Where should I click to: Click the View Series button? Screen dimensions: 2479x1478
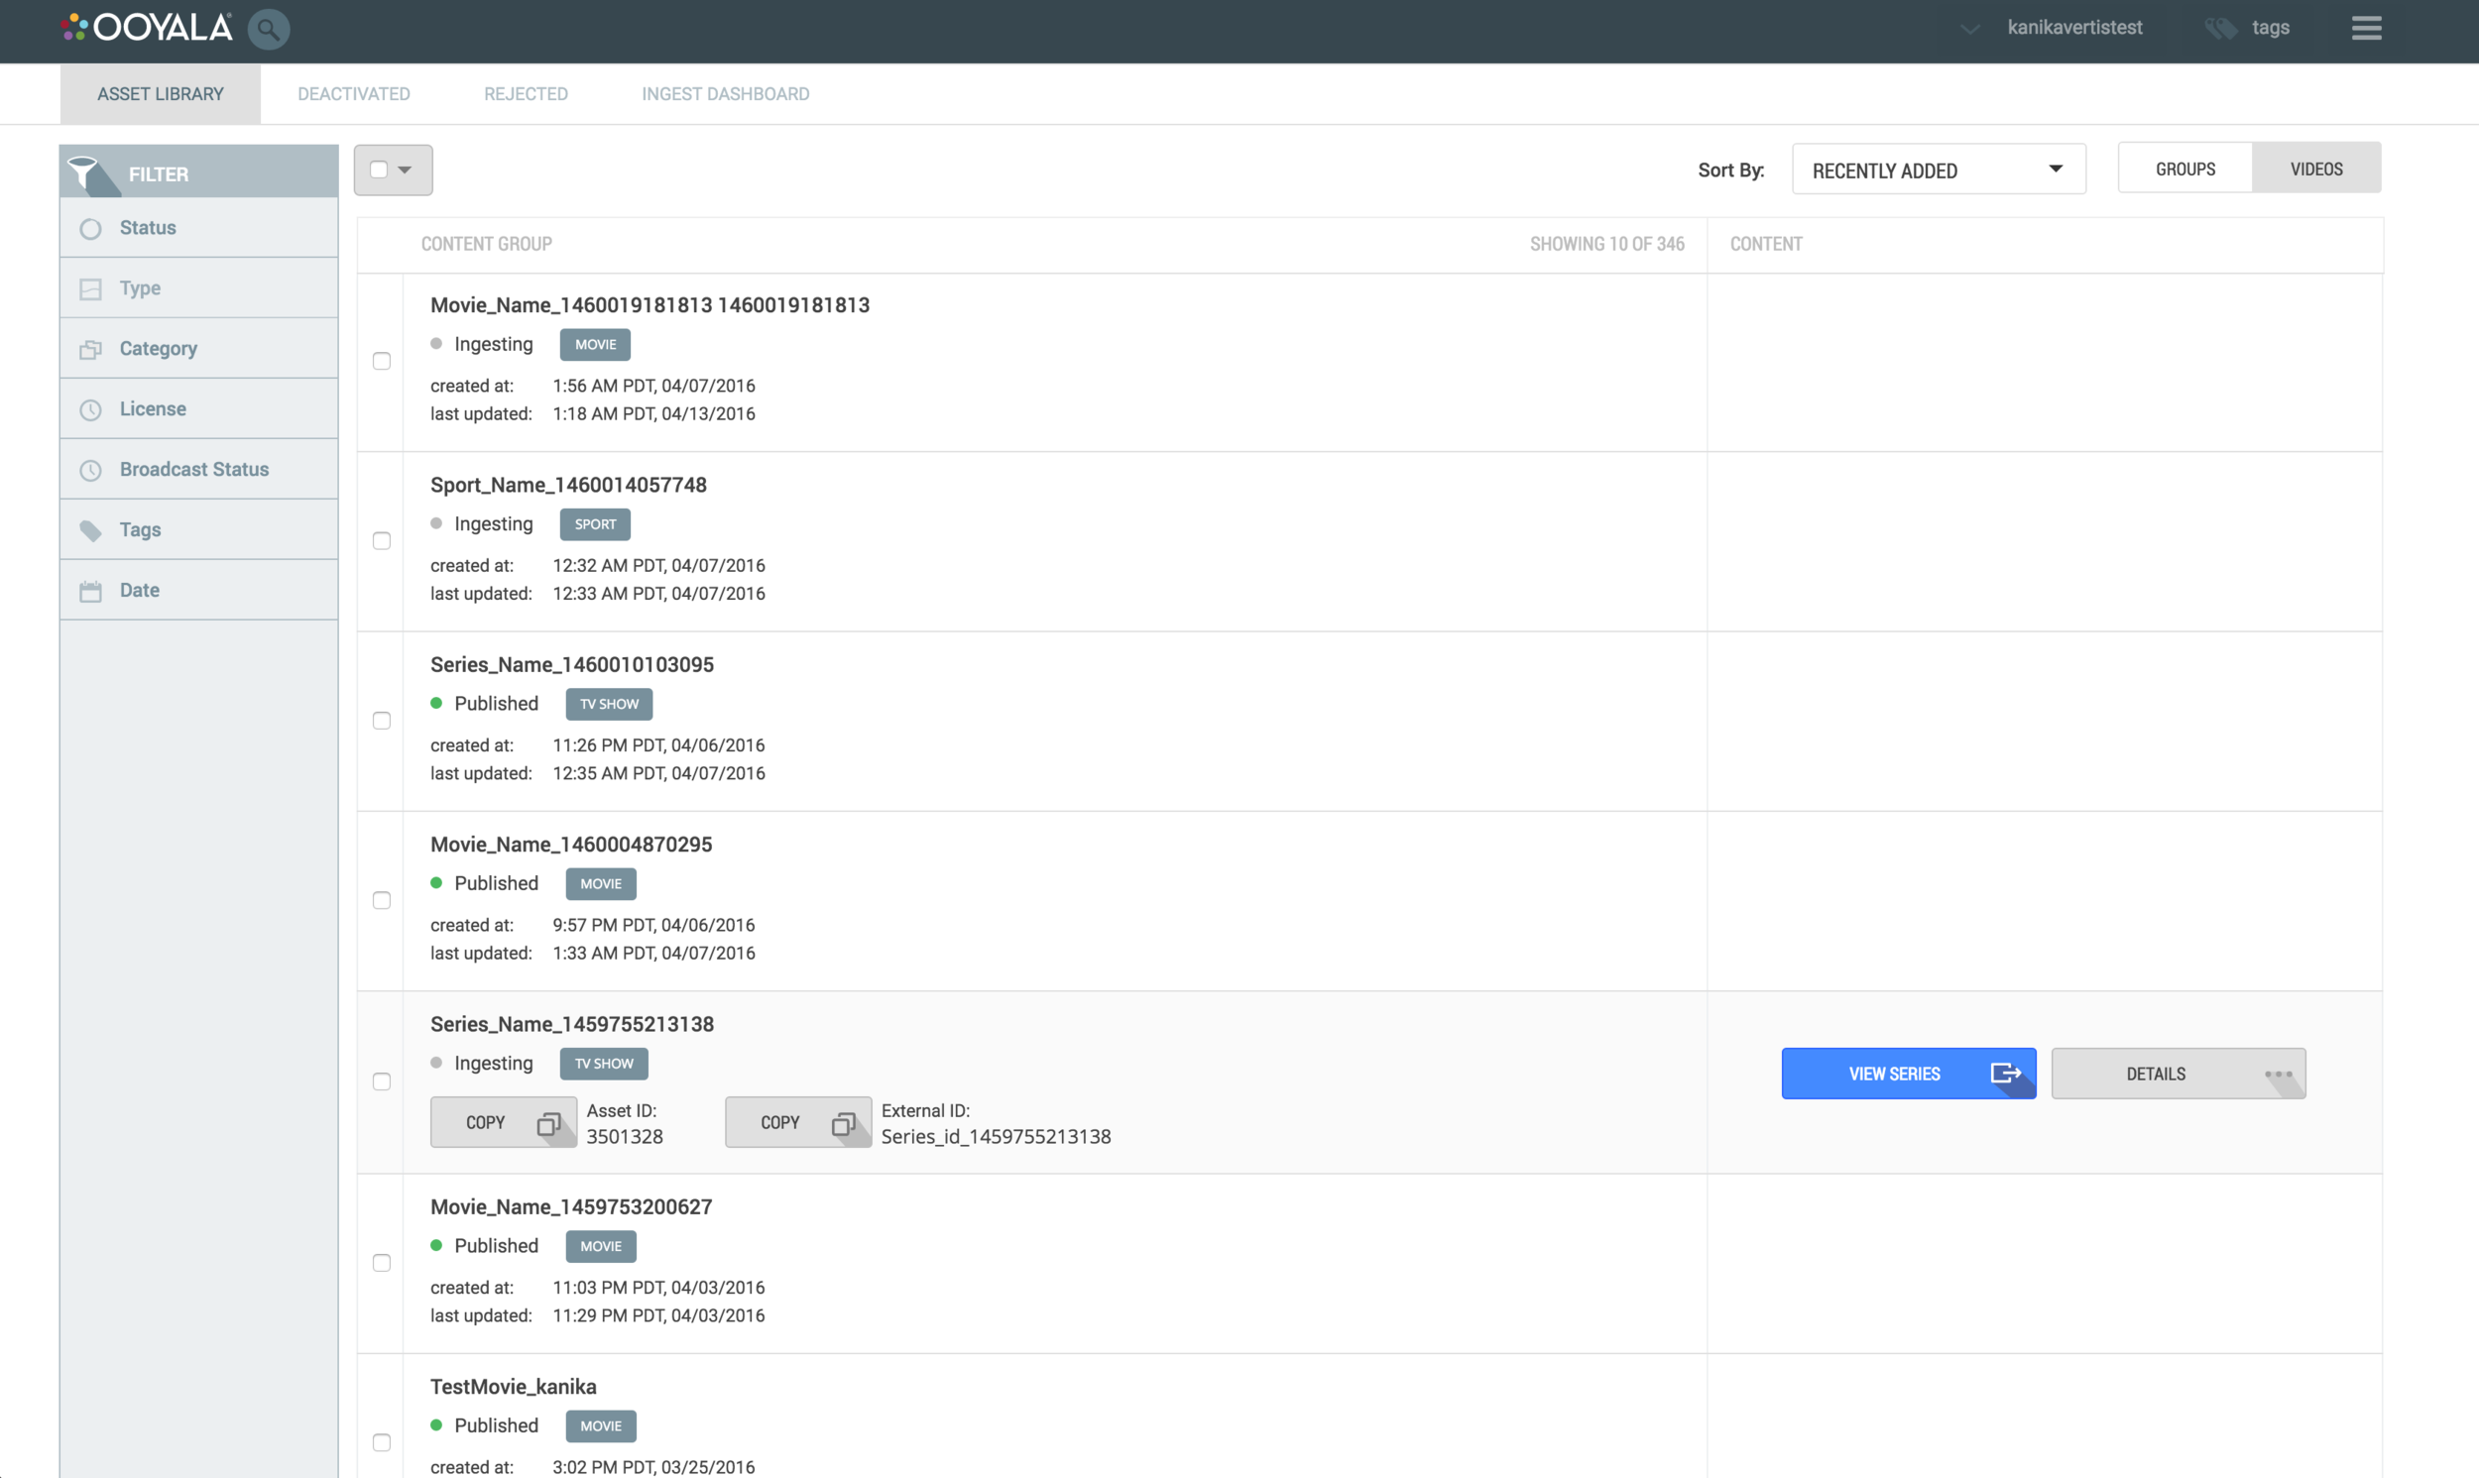(1907, 1074)
